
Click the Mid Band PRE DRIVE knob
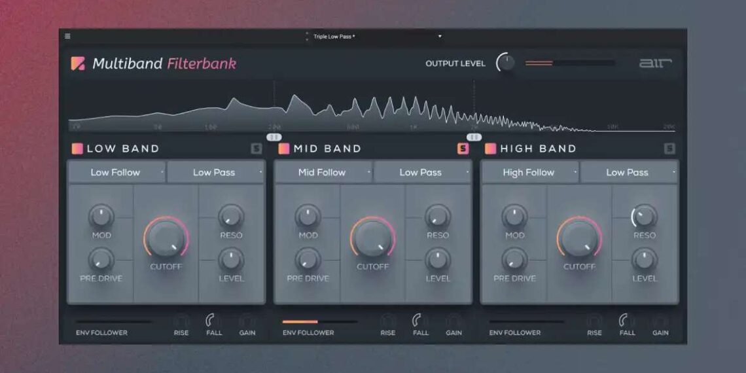[308, 260]
